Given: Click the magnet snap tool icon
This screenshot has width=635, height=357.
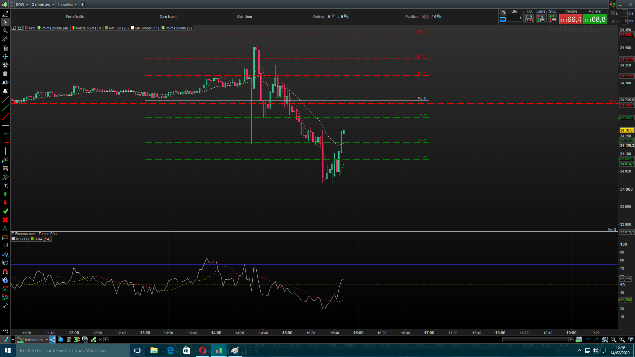Looking at the screenshot, I should tap(5, 272).
